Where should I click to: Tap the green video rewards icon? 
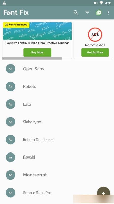(99, 12)
